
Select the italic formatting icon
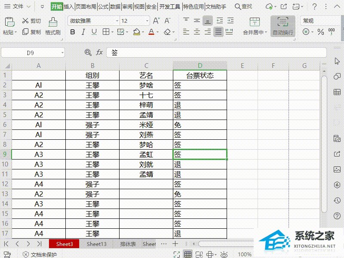(83, 31)
